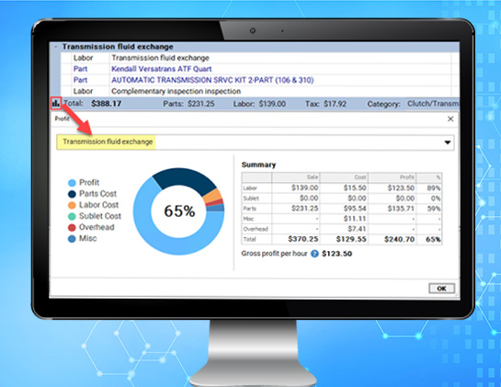Open the profit chart bar icon
This screenshot has height=387, width=501.
click(55, 103)
